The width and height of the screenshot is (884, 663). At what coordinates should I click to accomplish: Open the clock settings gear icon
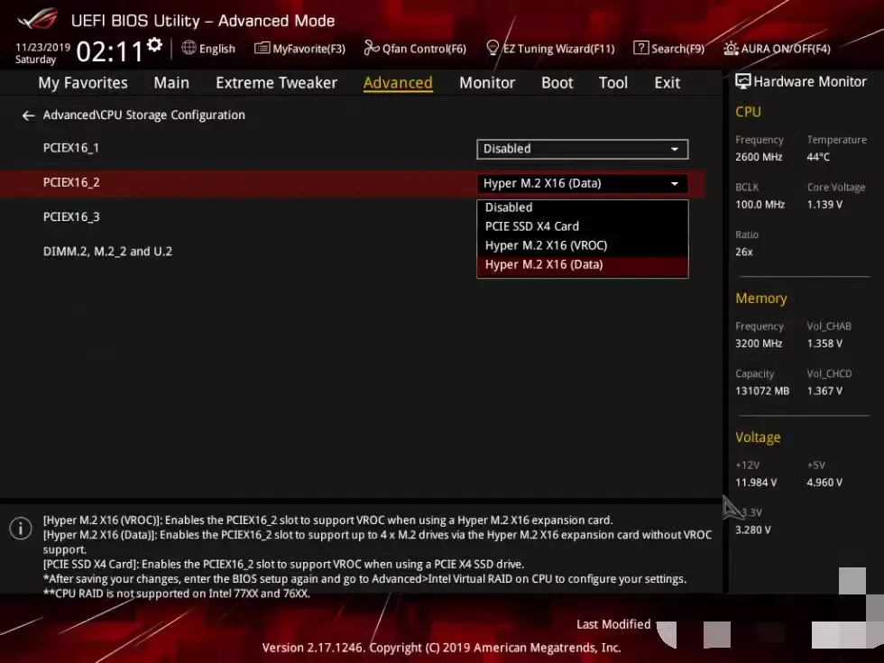click(154, 44)
